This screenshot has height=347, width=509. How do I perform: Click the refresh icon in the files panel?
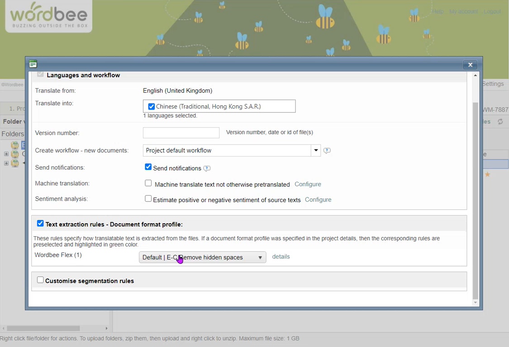500,122
